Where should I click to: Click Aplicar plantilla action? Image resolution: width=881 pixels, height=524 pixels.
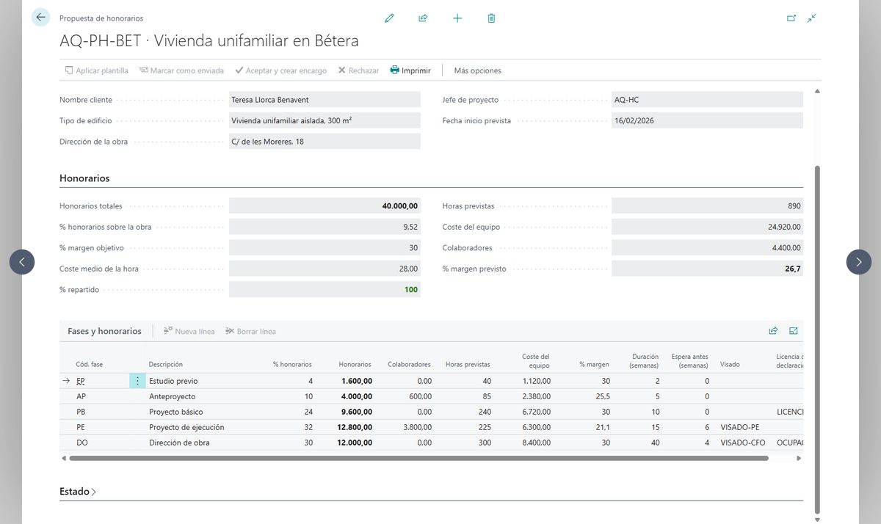coord(96,70)
